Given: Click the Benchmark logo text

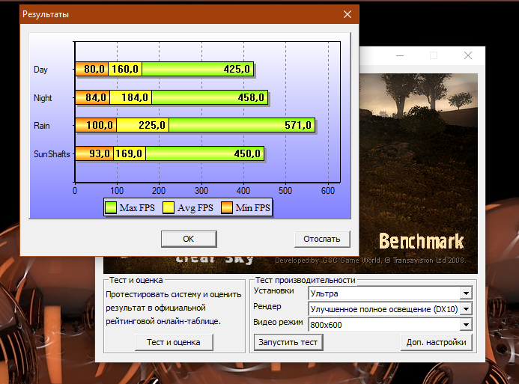Looking at the screenshot, I should click(x=422, y=241).
